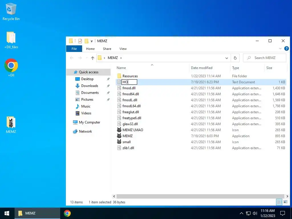Viewport: 292px width, 219px height.
Task: Open the Share ribbon tab
Action: tap(107, 48)
